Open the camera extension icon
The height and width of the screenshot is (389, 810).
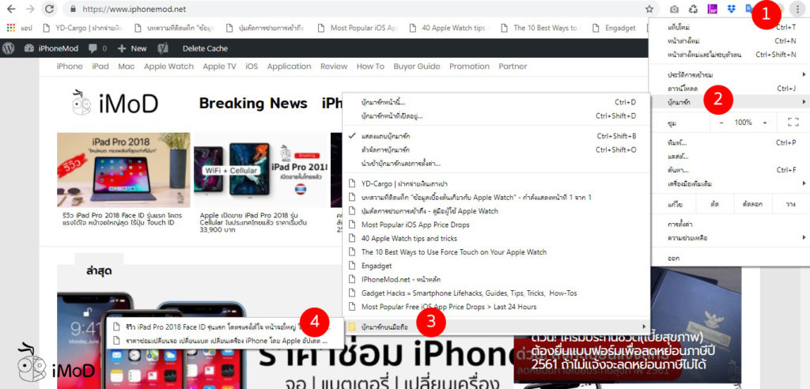(674, 9)
